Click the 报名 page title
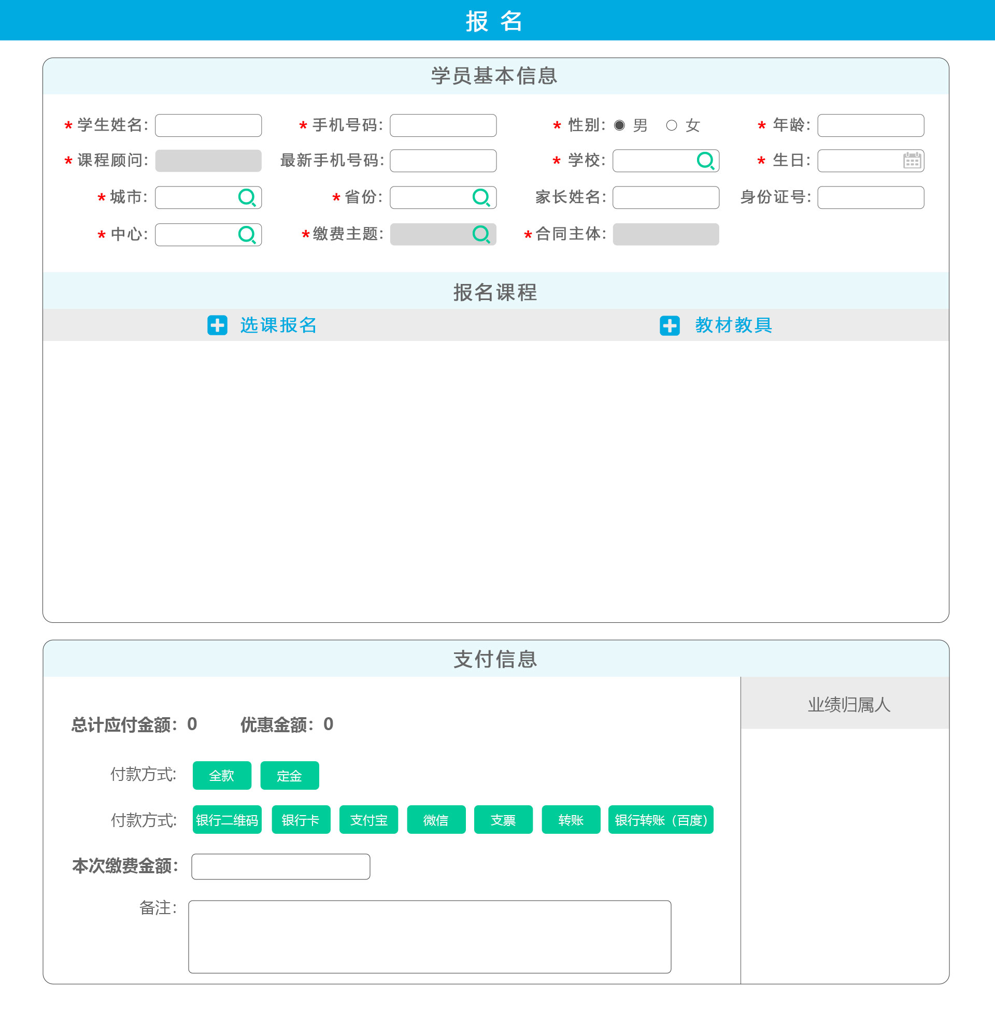995x1011 pixels. coord(495,21)
